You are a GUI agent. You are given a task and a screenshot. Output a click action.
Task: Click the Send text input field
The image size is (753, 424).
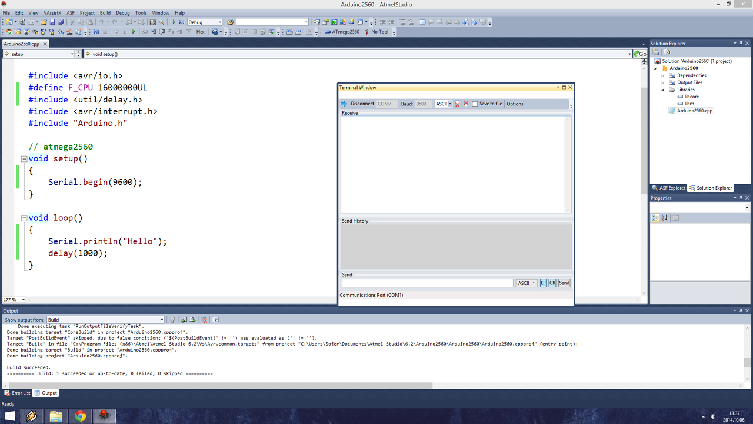click(428, 283)
